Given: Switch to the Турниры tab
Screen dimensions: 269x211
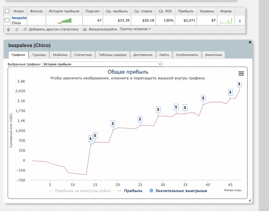Looking at the screenshot, I should (39, 55).
